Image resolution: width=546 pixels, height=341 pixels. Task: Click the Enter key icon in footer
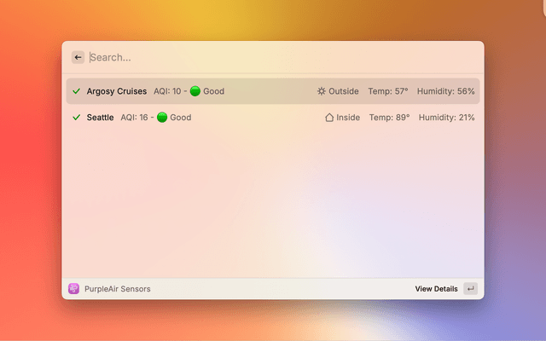point(470,289)
